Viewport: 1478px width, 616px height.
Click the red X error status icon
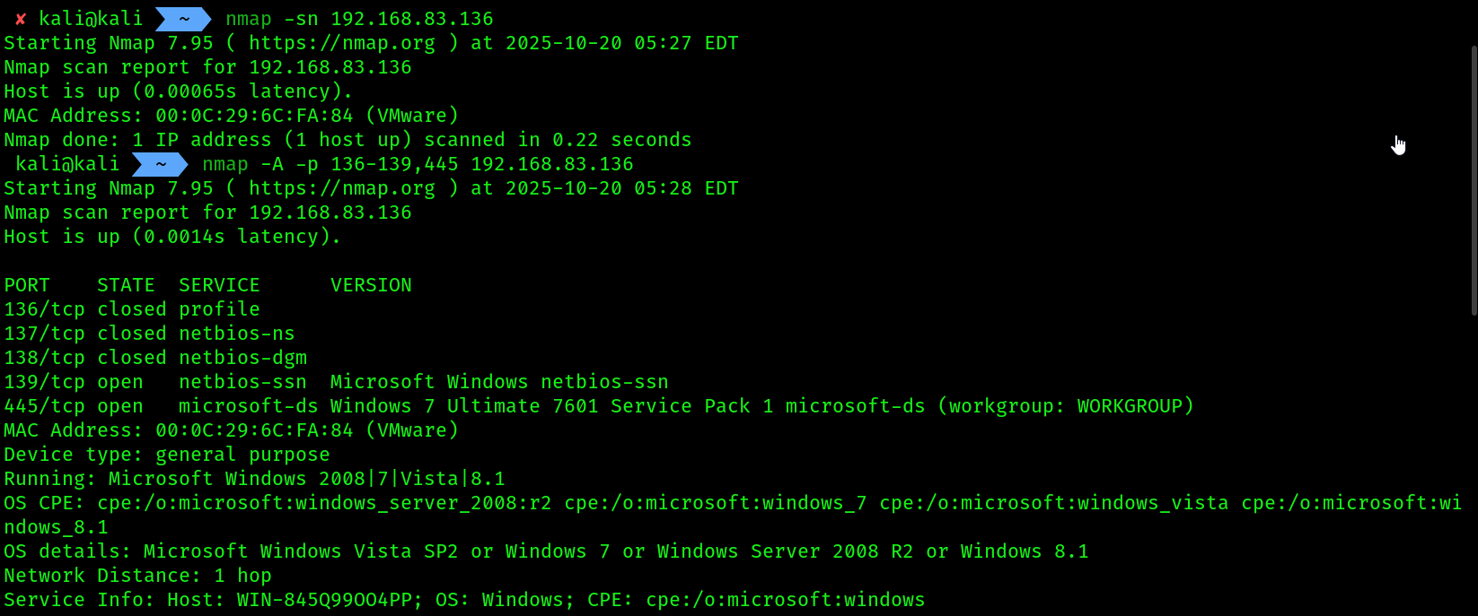20,19
